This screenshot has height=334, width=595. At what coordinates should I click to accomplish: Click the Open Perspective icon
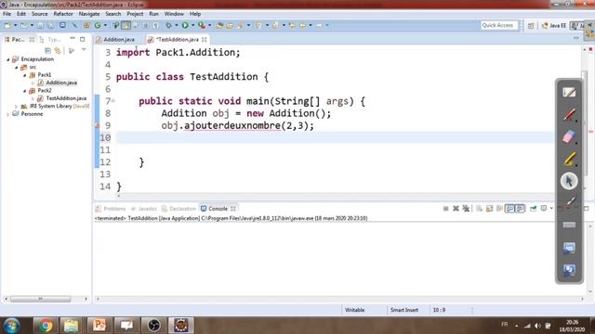(x=531, y=25)
